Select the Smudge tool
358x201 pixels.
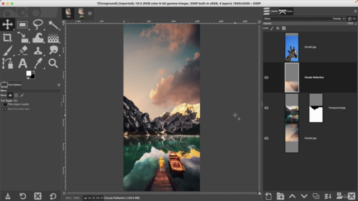click(x=53, y=50)
